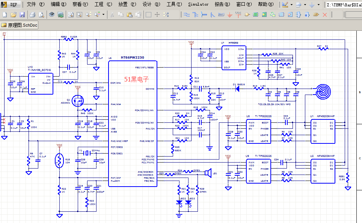Open the 察看 (V) menu

click(80, 5)
